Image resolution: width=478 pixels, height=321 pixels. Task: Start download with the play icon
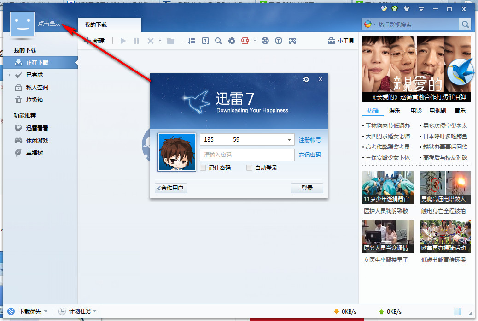tap(123, 41)
